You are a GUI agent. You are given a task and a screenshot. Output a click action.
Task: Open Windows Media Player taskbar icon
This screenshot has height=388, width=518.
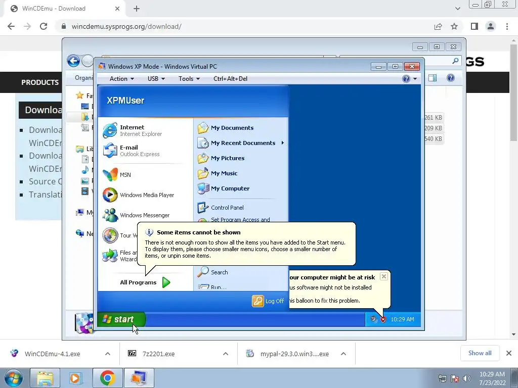click(x=76, y=378)
